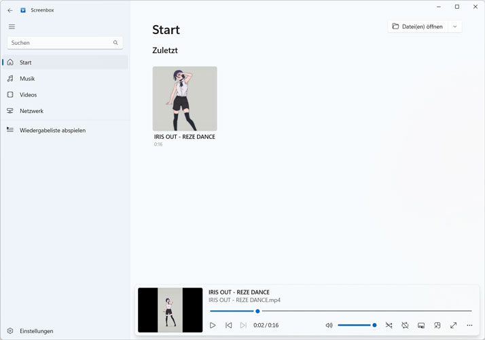Skip to the previous track

pos(228,326)
